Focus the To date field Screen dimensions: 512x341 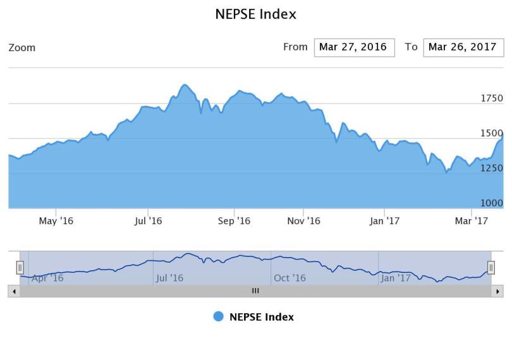click(463, 47)
